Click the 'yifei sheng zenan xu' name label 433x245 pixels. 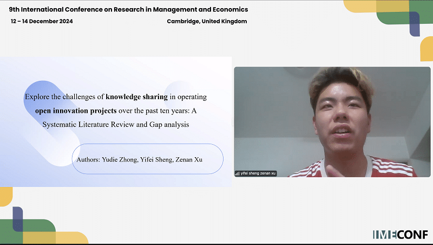tap(258, 173)
